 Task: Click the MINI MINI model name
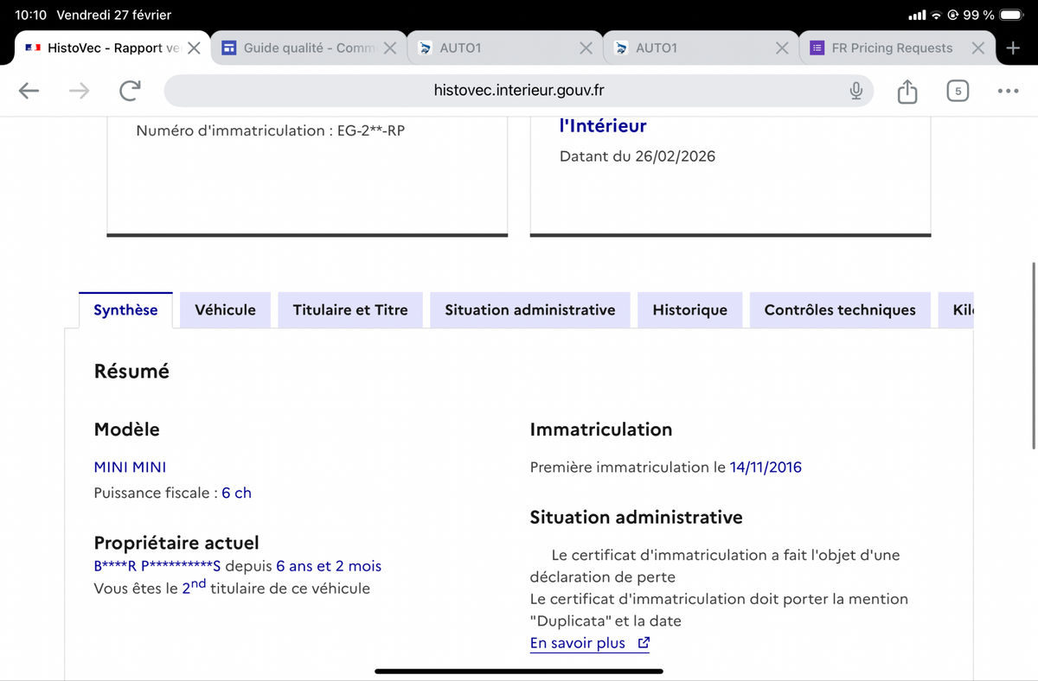tap(130, 468)
